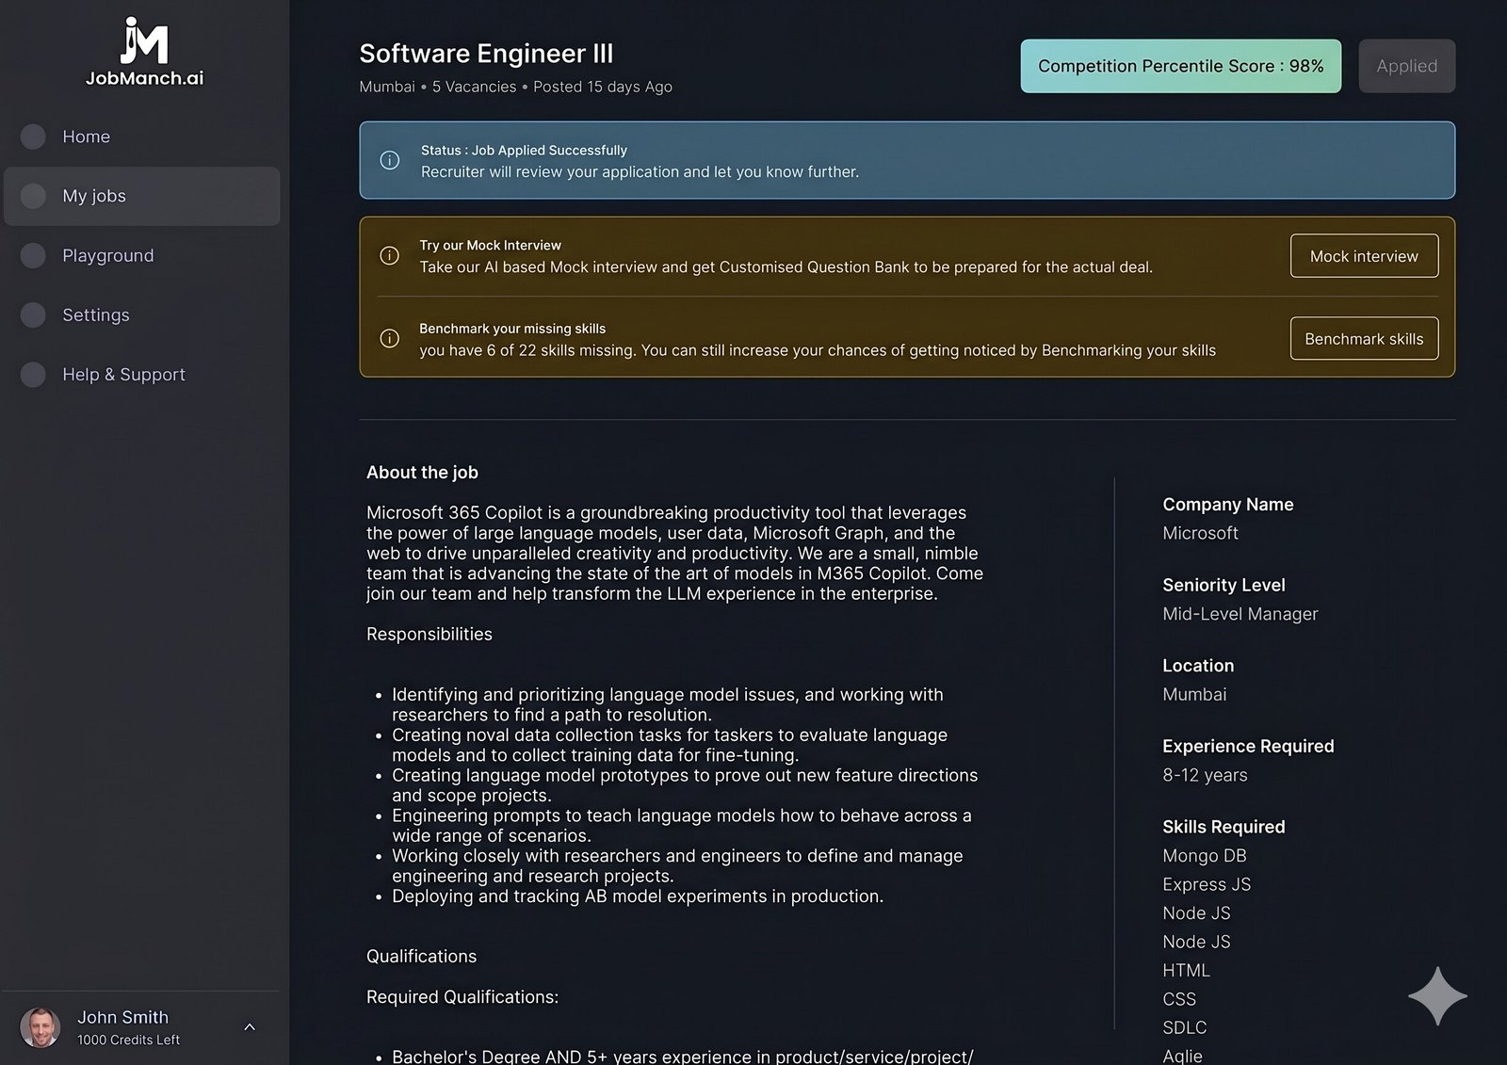Click the 'About the job' heading
This screenshot has width=1507, height=1065.
coord(422,472)
